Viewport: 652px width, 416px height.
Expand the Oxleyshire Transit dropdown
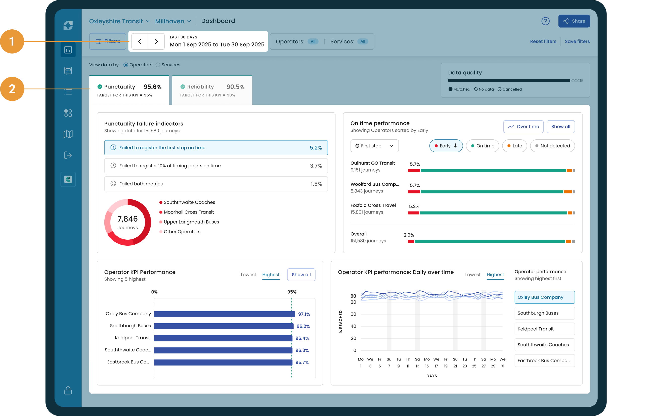tap(119, 21)
